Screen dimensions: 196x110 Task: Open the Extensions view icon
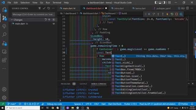[4, 60]
